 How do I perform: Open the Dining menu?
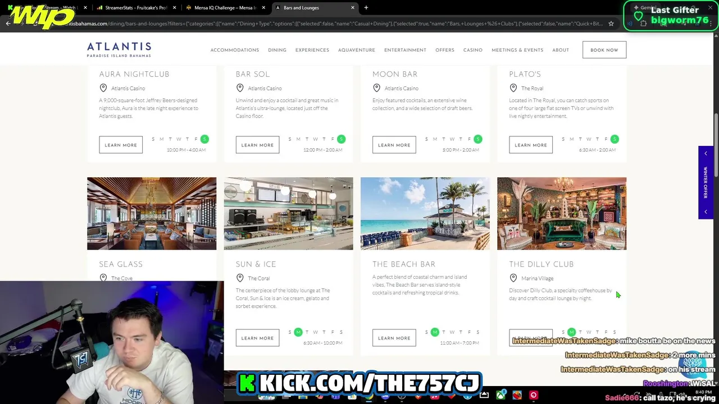tap(277, 50)
